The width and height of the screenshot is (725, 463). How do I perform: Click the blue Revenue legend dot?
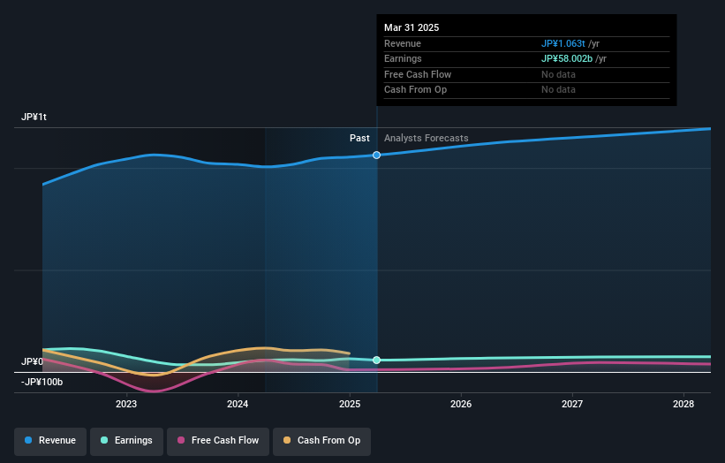point(28,440)
